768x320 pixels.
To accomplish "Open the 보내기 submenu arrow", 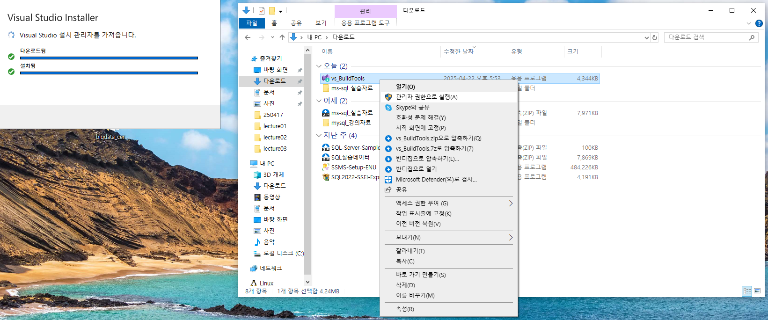I will pyautogui.click(x=511, y=238).
